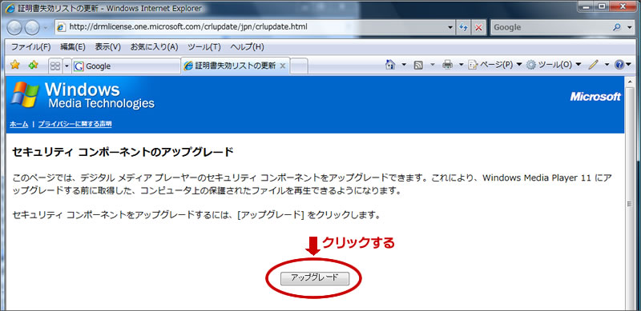This screenshot has width=641, height=311.
Task: Open the ファイル(F) menu
Action: click(30, 47)
